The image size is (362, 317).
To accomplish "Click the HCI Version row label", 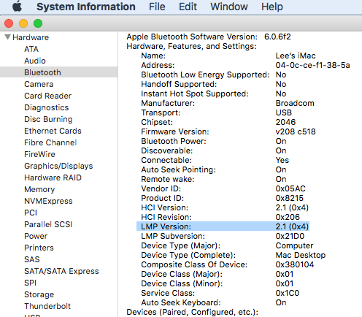I will pos(165,207).
